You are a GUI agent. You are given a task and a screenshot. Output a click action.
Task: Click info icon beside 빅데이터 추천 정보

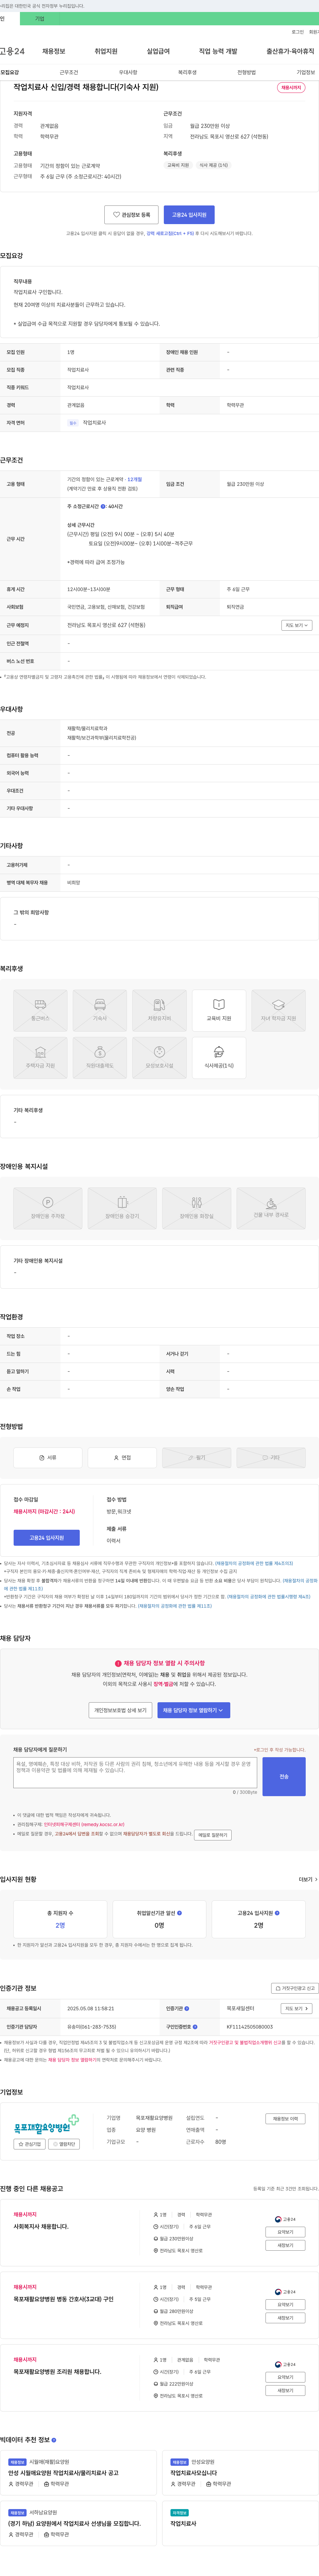54,2440
